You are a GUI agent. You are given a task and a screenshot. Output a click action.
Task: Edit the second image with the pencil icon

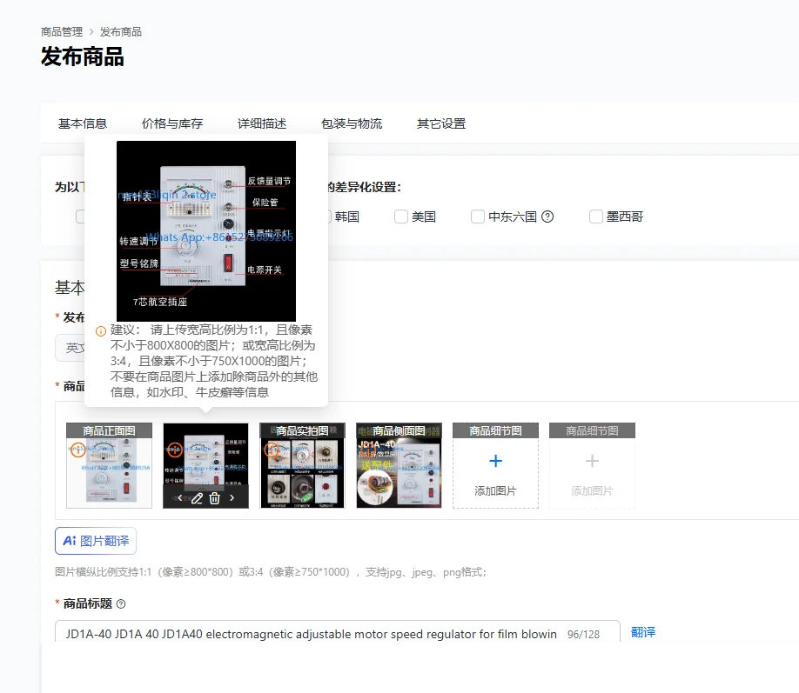point(197,498)
